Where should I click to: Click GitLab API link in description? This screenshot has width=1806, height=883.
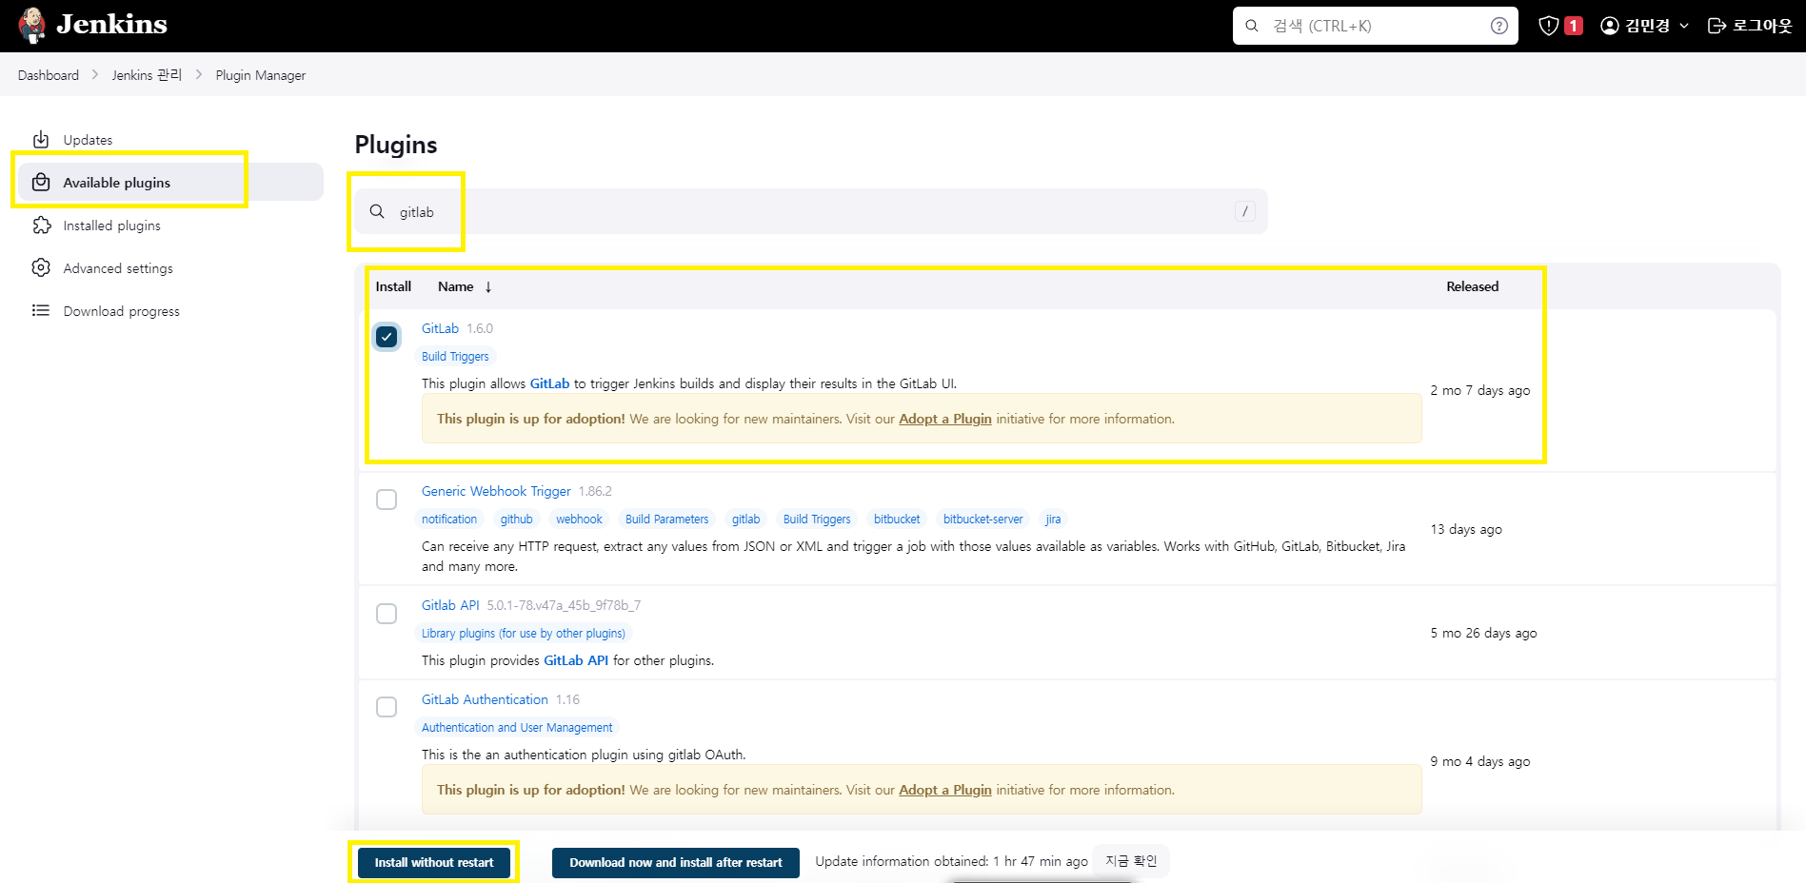pyautogui.click(x=576, y=660)
